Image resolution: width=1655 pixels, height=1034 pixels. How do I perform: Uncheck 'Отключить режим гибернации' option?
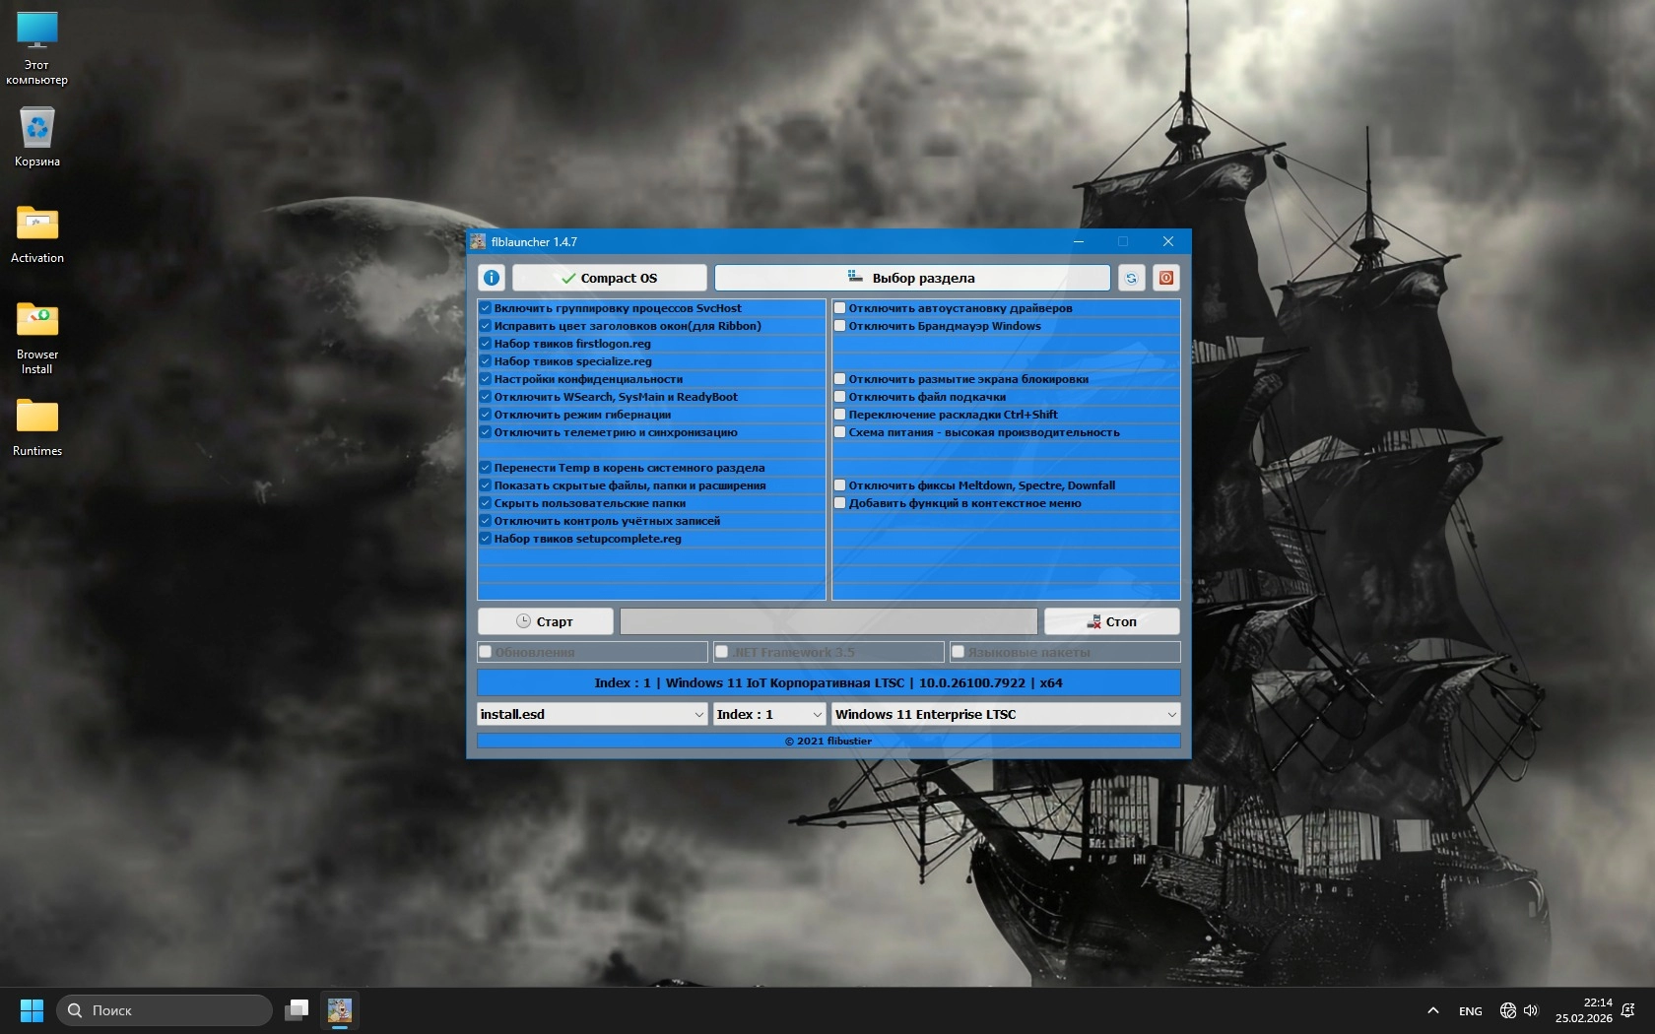pyautogui.click(x=486, y=415)
